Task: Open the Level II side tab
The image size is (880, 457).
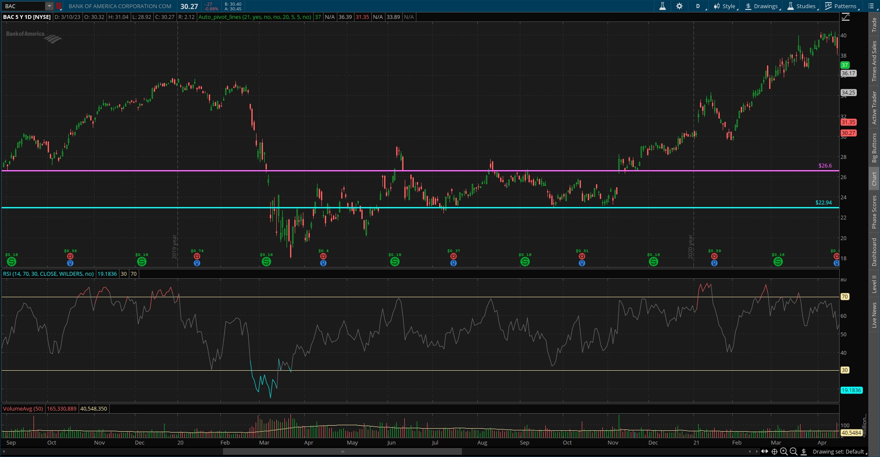Action: (x=874, y=284)
